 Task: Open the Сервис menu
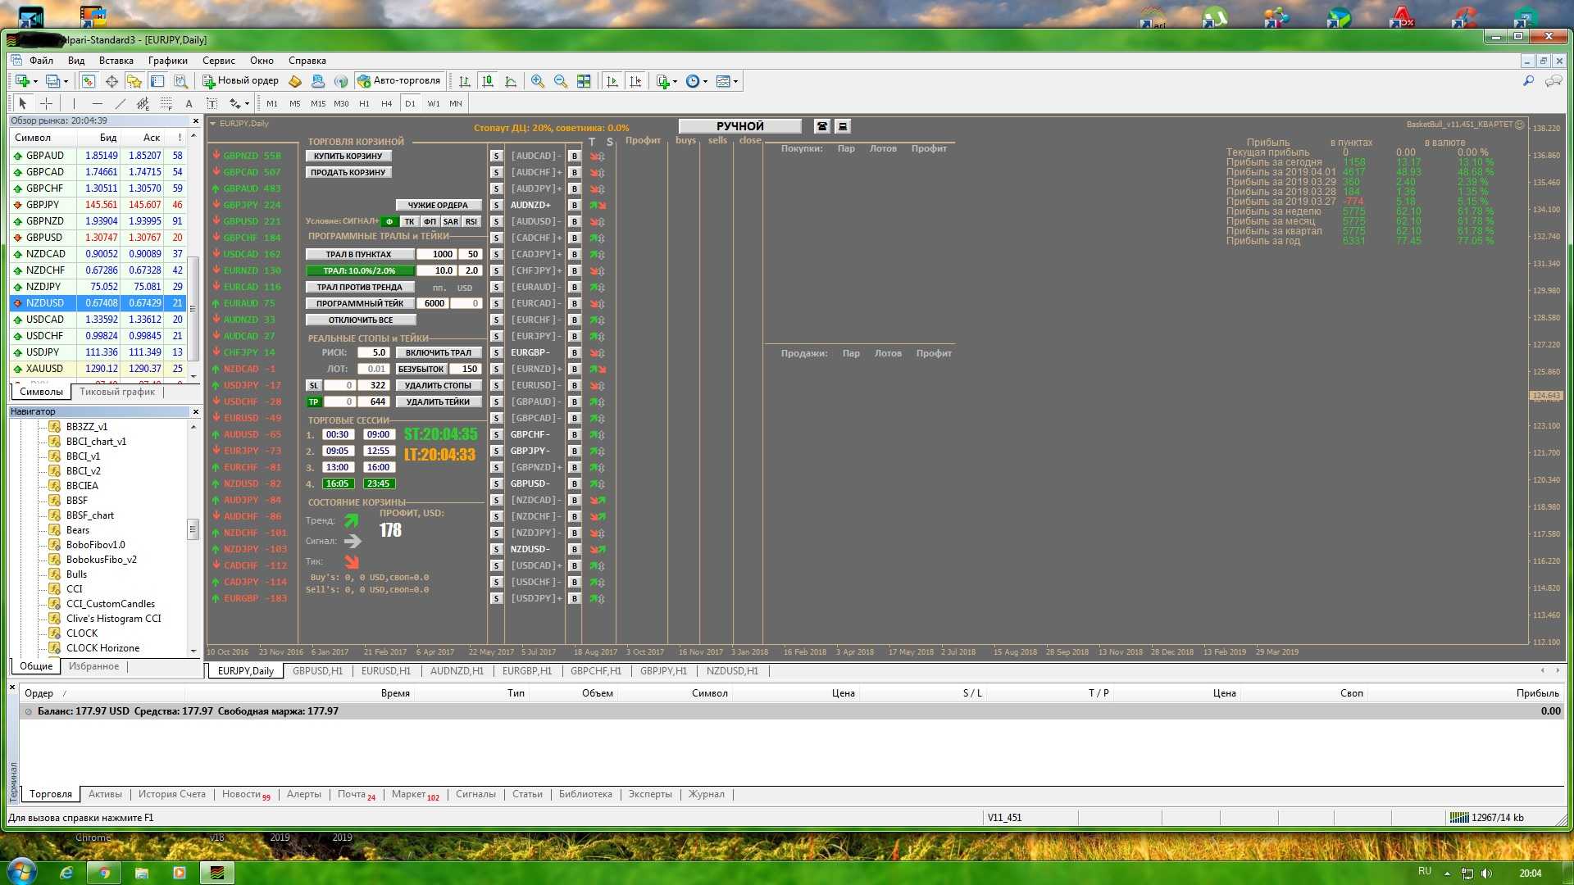tap(218, 61)
